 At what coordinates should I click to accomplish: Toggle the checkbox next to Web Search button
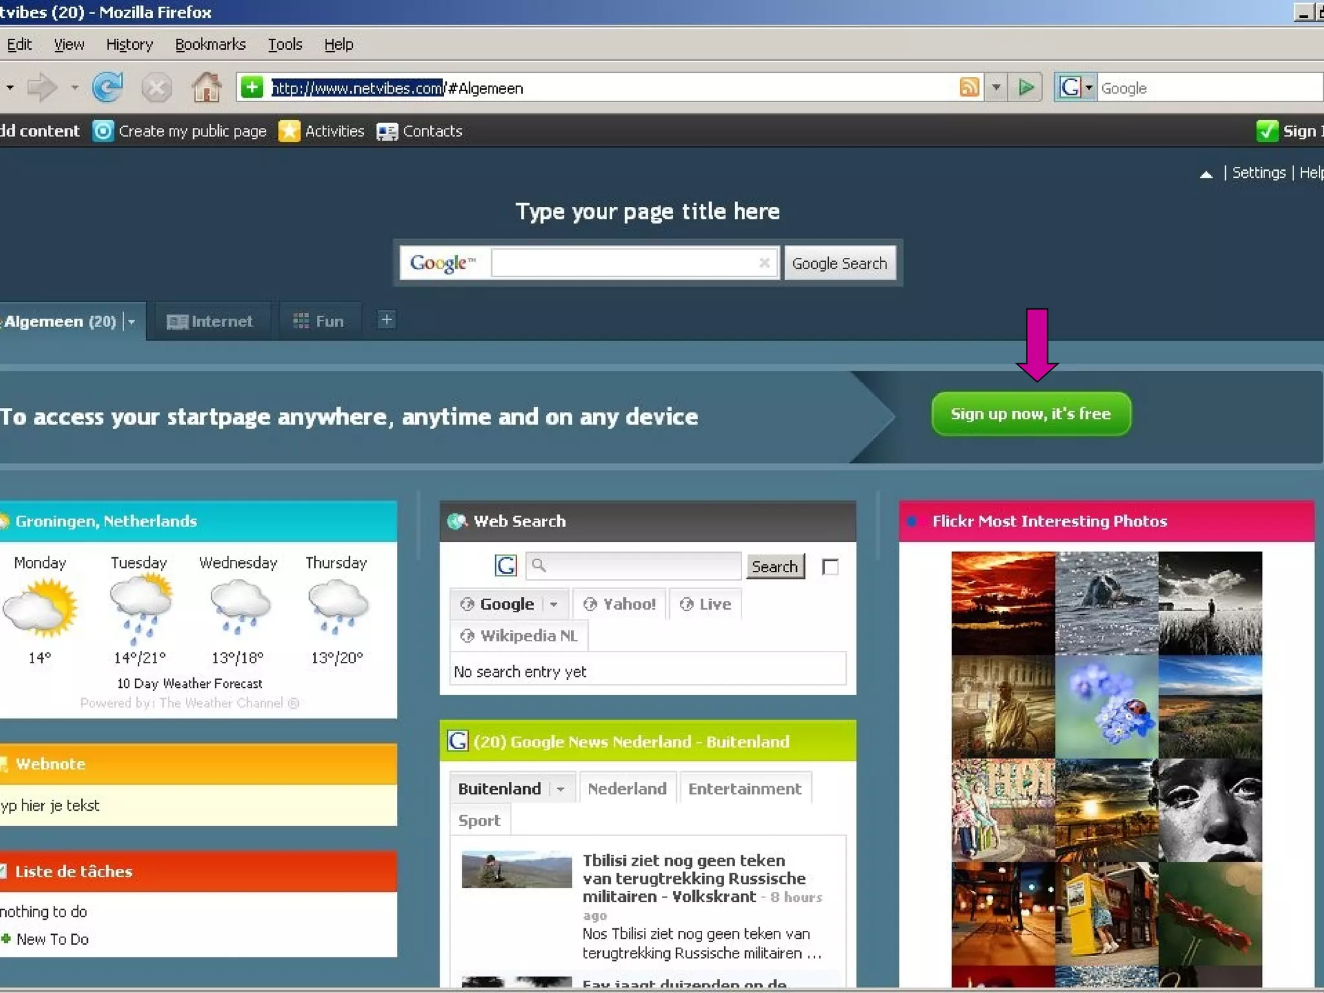(830, 567)
